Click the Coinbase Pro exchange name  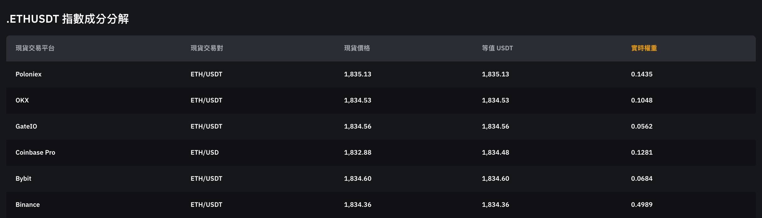click(35, 152)
